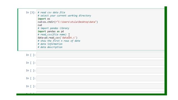
Task: Click the In [3] code cell editor
Action: 100,30
